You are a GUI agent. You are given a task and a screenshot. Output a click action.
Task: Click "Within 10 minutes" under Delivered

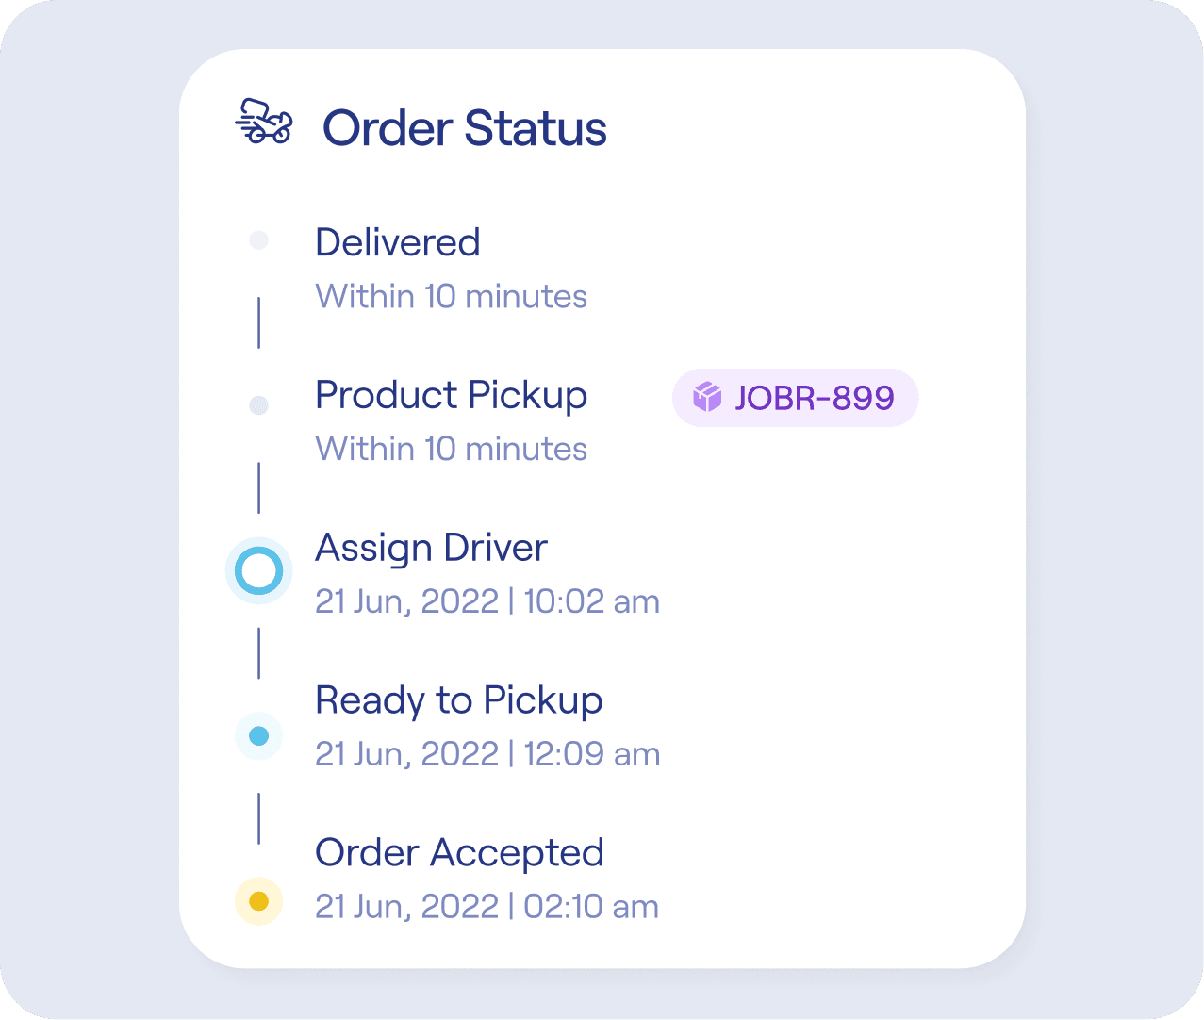(451, 296)
